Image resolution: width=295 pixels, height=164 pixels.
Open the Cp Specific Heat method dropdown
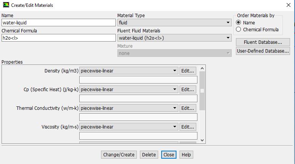[129, 89]
